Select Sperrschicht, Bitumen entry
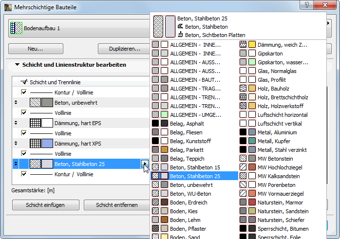340x239 pixels. [283, 229]
